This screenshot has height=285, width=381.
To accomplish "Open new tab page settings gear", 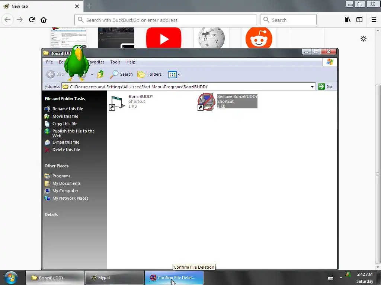I will click(x=363, y=39).
